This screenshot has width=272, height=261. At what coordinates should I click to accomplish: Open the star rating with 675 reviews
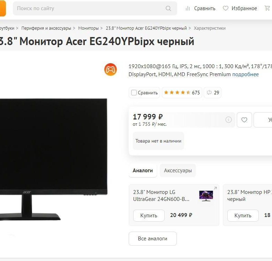point(182,93)
